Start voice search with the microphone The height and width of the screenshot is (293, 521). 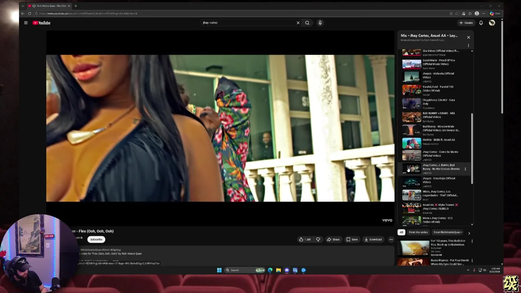click(x=320, y=23)
